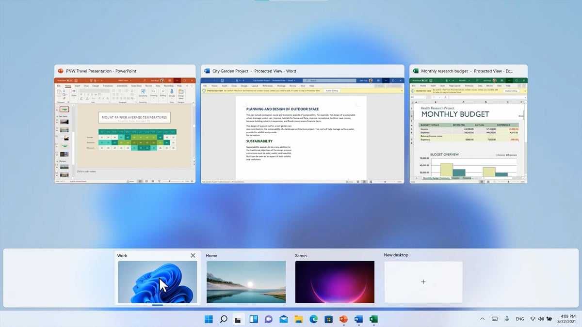Expand the hidden system tray icons chevron
Viewport: 582px width, 327px height.
[482, 319]
